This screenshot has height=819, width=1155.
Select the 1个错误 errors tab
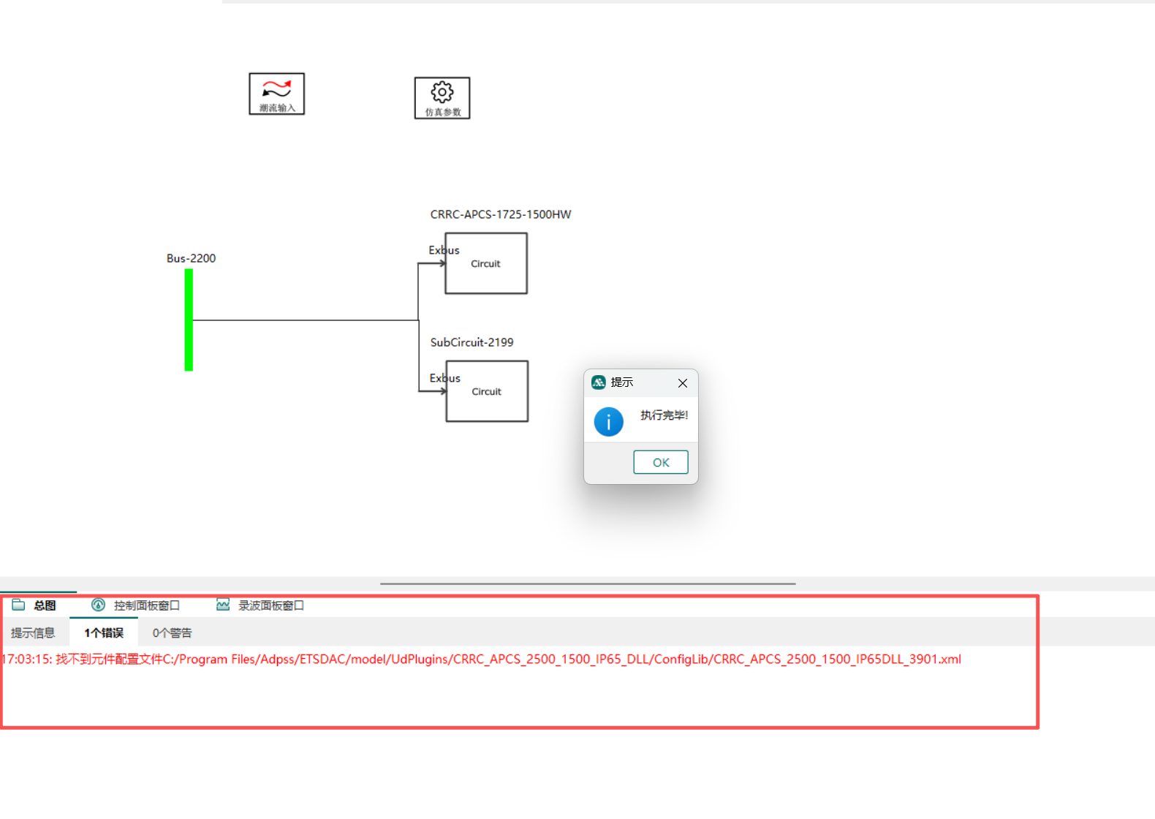click(104, 633)
